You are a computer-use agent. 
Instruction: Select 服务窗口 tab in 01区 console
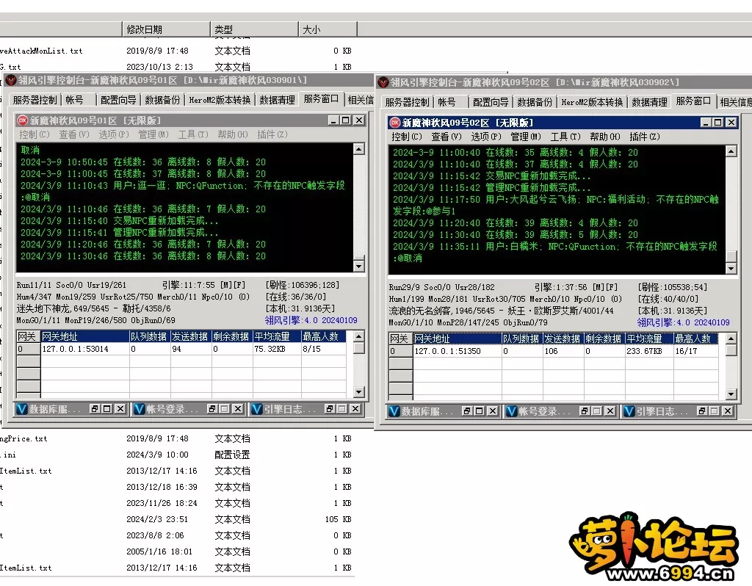point(321,99)
